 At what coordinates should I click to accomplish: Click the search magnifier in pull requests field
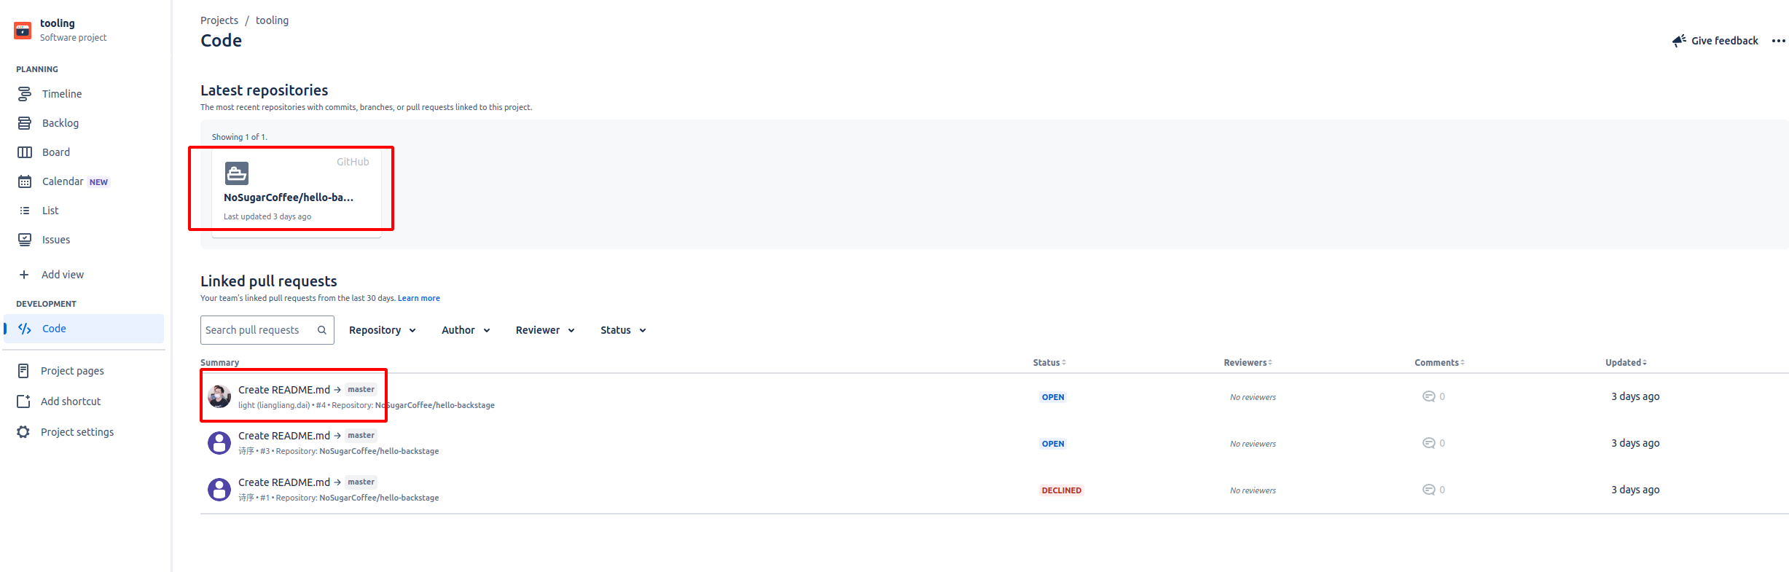pos(322,330)
